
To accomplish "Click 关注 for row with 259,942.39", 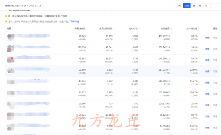I will coord(215,49).
